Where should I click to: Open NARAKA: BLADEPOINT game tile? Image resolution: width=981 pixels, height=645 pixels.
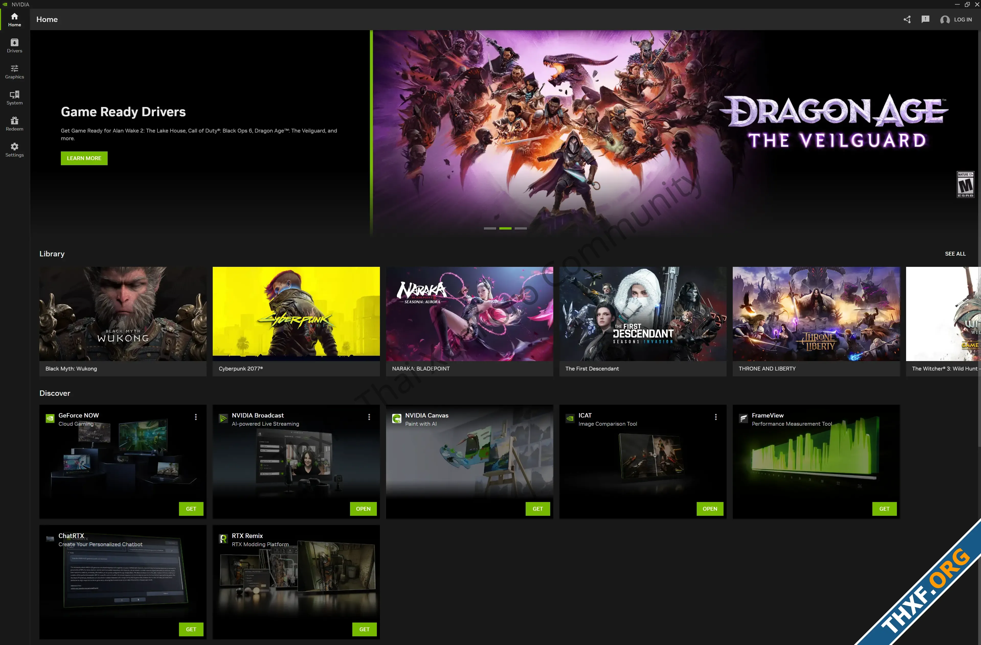(x=469, y=321)
